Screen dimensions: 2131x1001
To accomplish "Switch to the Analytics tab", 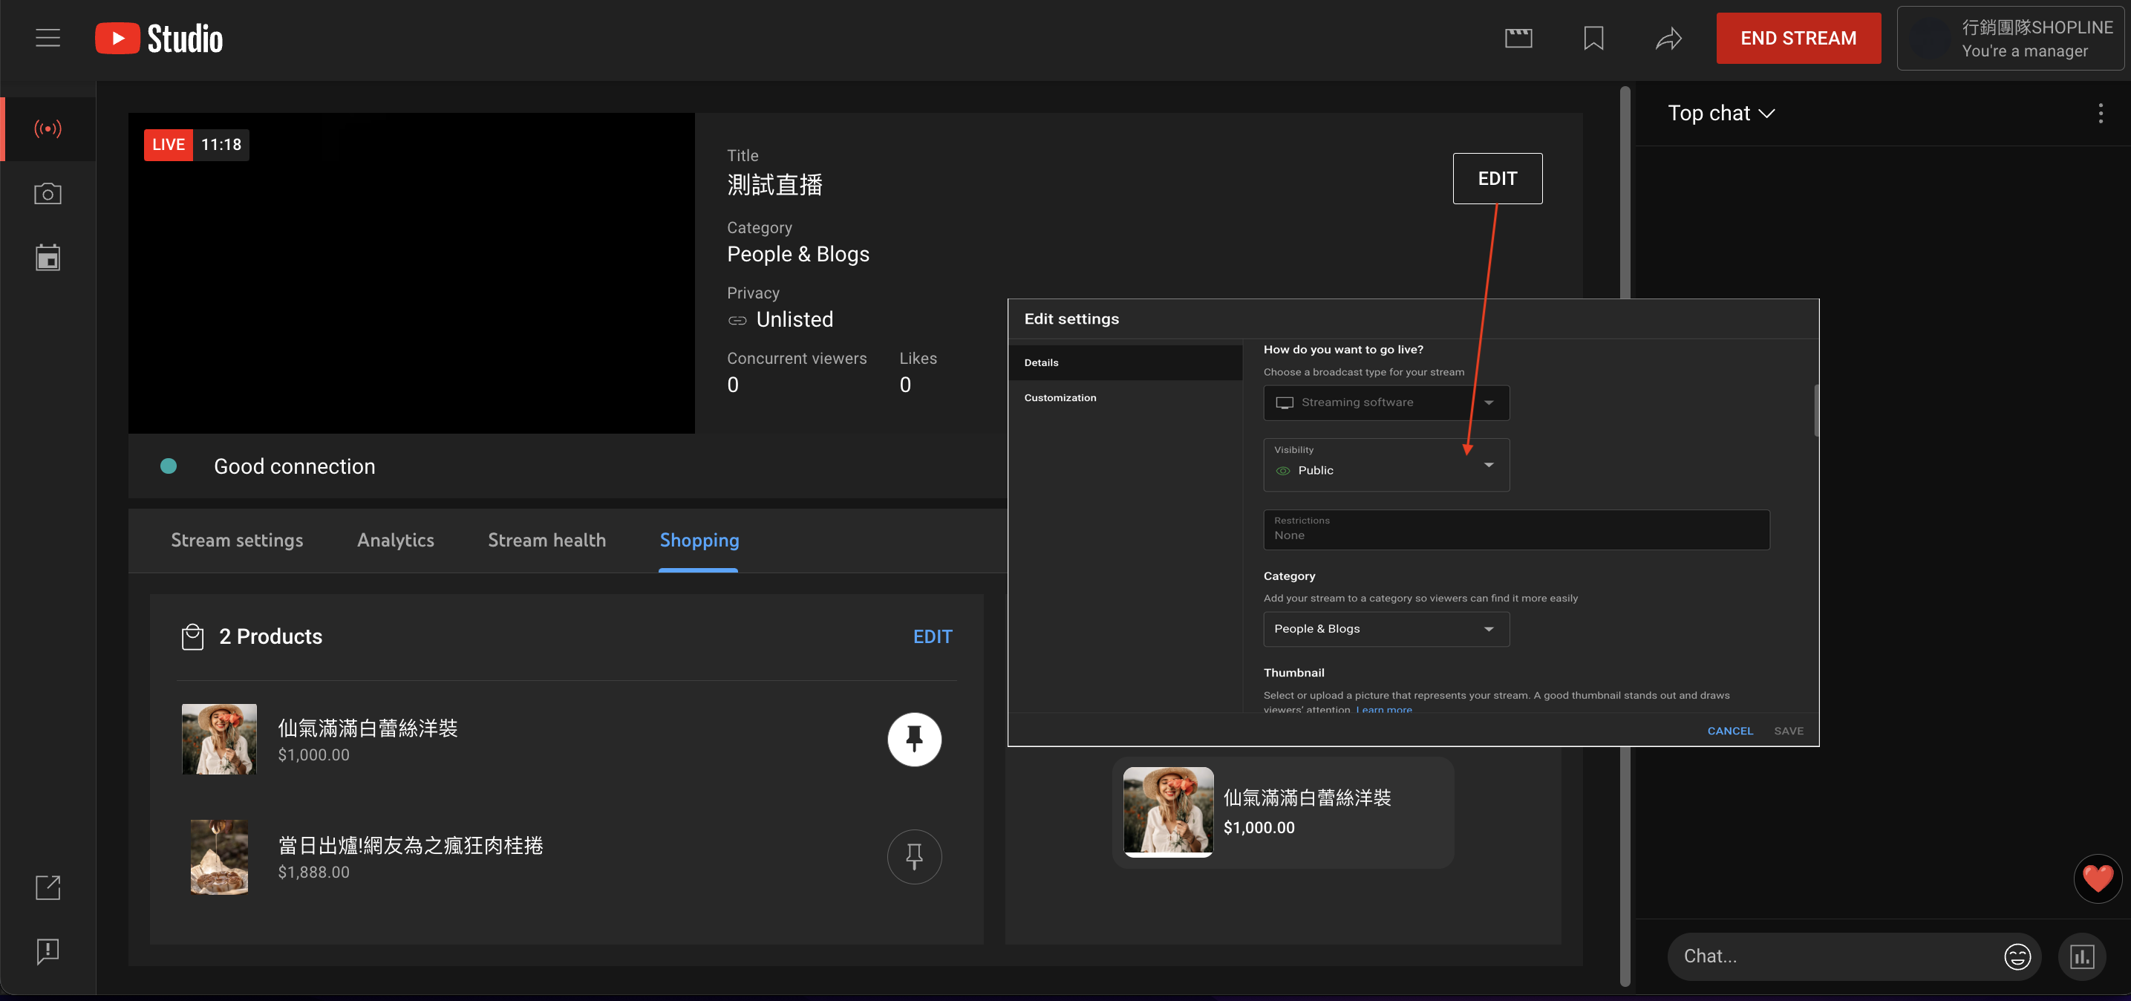I will (x=396, y=540).
